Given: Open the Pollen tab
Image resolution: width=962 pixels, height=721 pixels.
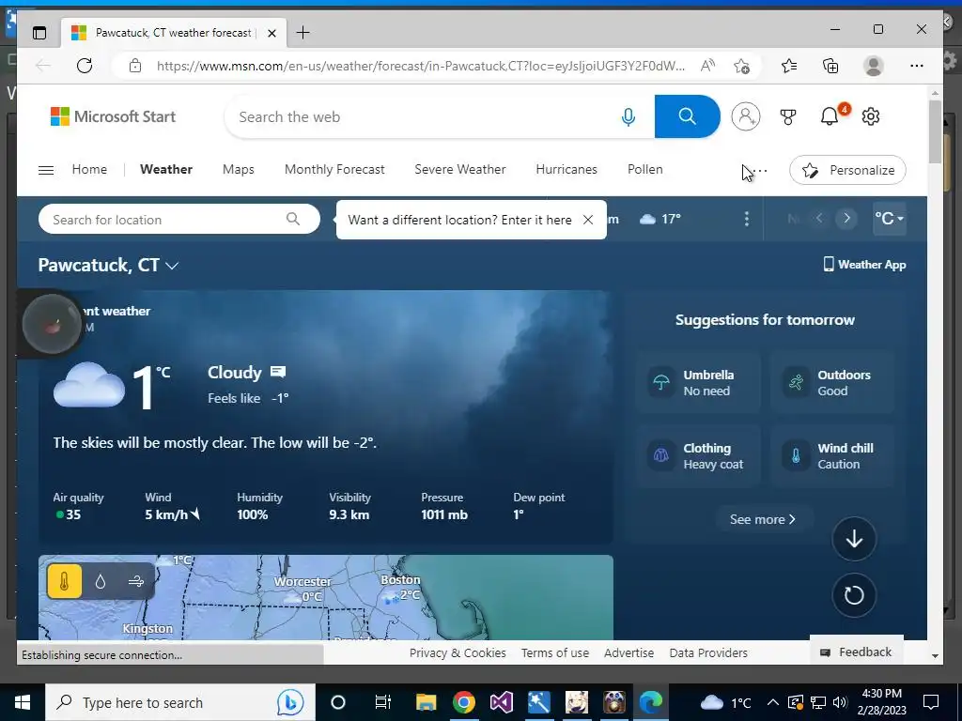Looking at the screenshot, I should [644, 169].
